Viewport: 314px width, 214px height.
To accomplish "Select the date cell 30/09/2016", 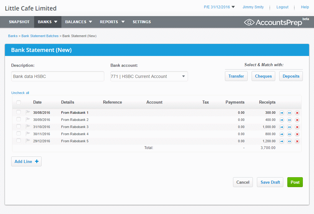I will [x=42, y=120].
